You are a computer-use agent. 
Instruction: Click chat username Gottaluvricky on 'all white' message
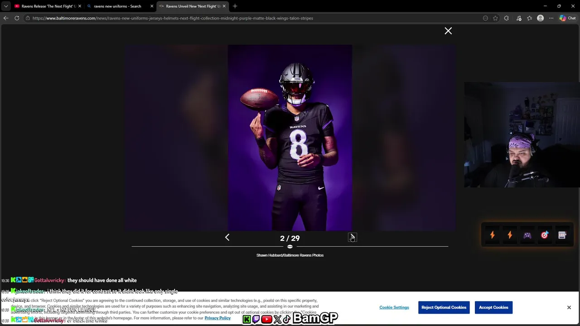pyautogui.click(x=50, y=280)
